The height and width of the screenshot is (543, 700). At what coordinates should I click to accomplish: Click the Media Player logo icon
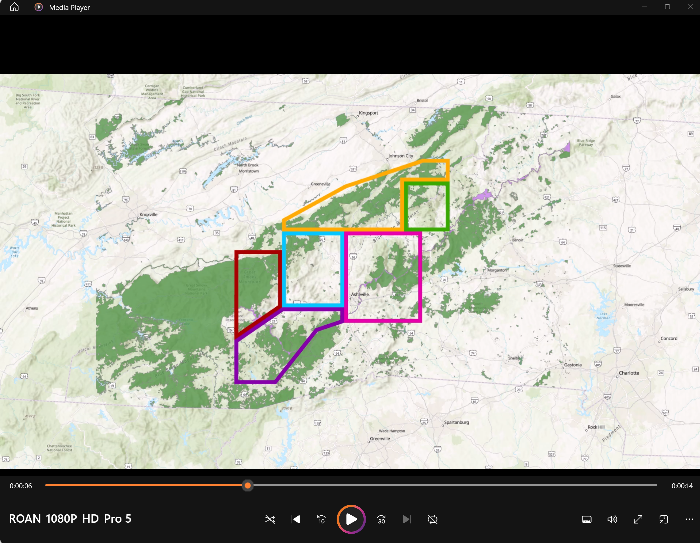tap(38, 7)
